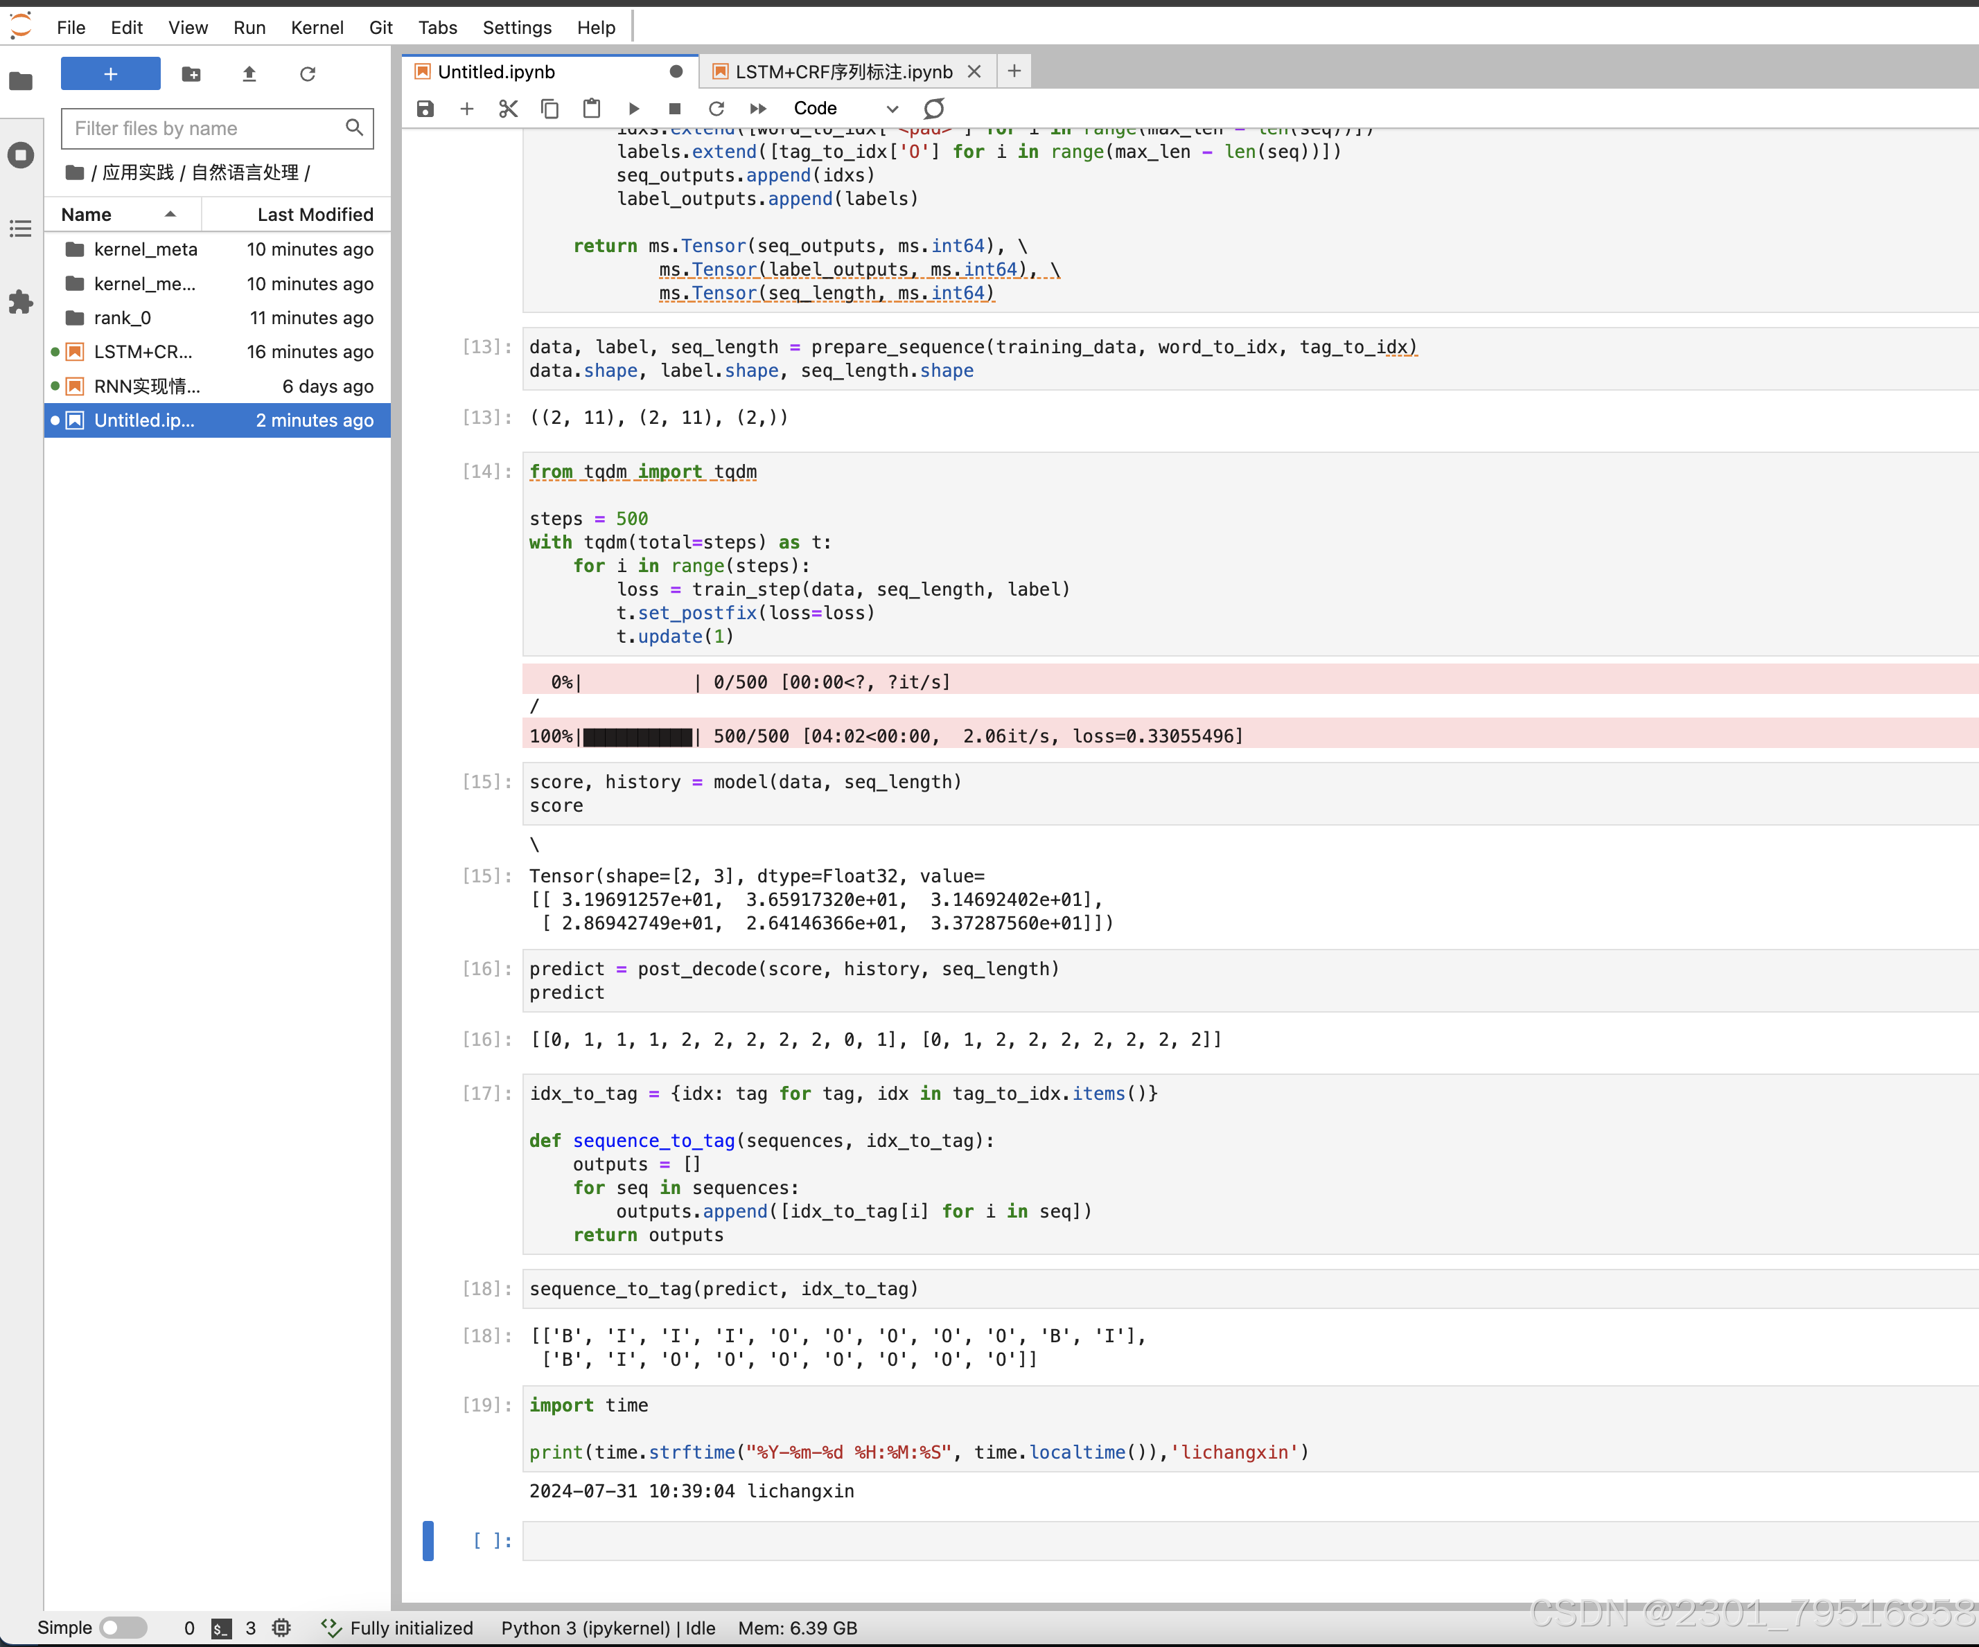Screen dimensions: 1979x1647
Task: Interrupt the kernel with the stop icon
Action: point(675,108)
